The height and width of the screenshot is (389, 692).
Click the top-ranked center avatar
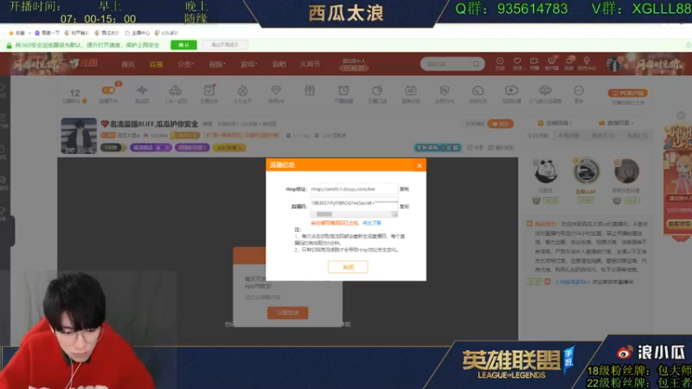(586, 170)
